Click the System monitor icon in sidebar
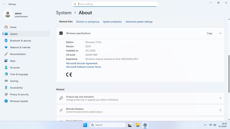230x129 pixels. click(6, 34)
